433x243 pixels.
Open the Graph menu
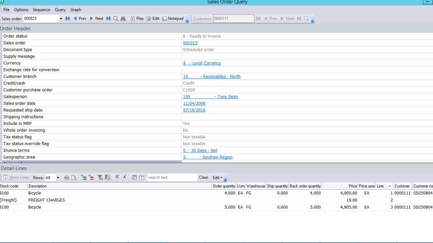coord(76,10)
